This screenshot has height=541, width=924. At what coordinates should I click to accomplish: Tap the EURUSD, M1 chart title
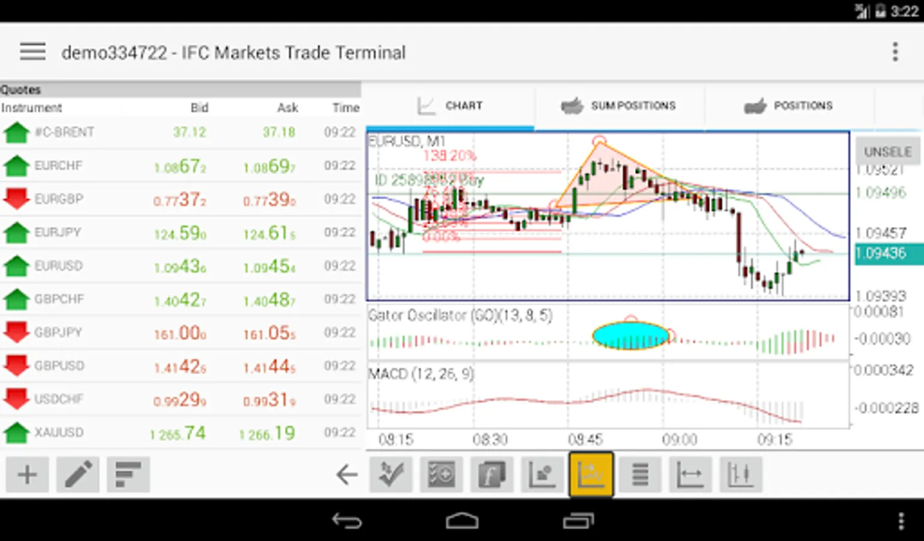[x=407, y=141]
